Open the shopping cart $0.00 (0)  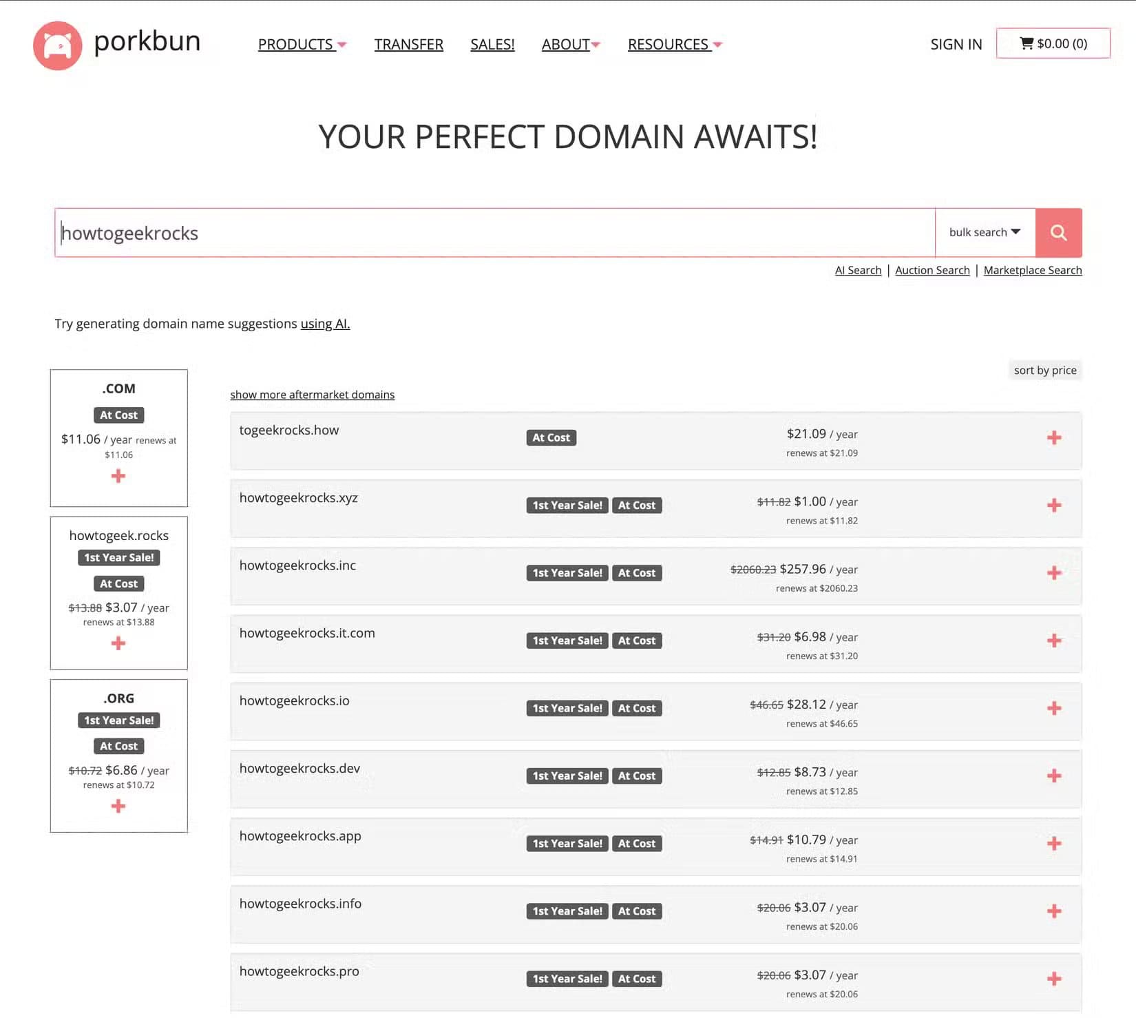click(x=1053, y=43)
